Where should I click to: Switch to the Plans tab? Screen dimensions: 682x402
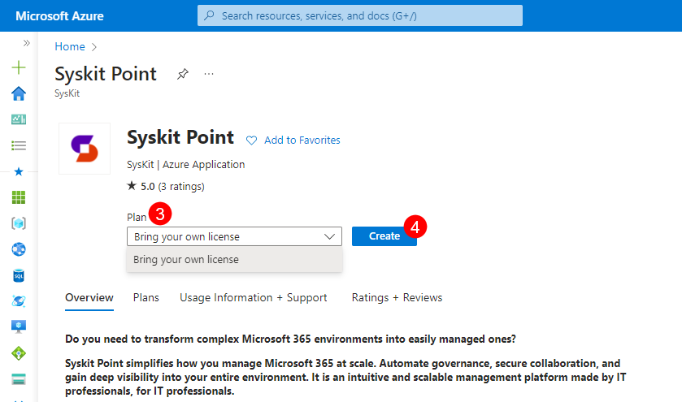coord(146,298)
